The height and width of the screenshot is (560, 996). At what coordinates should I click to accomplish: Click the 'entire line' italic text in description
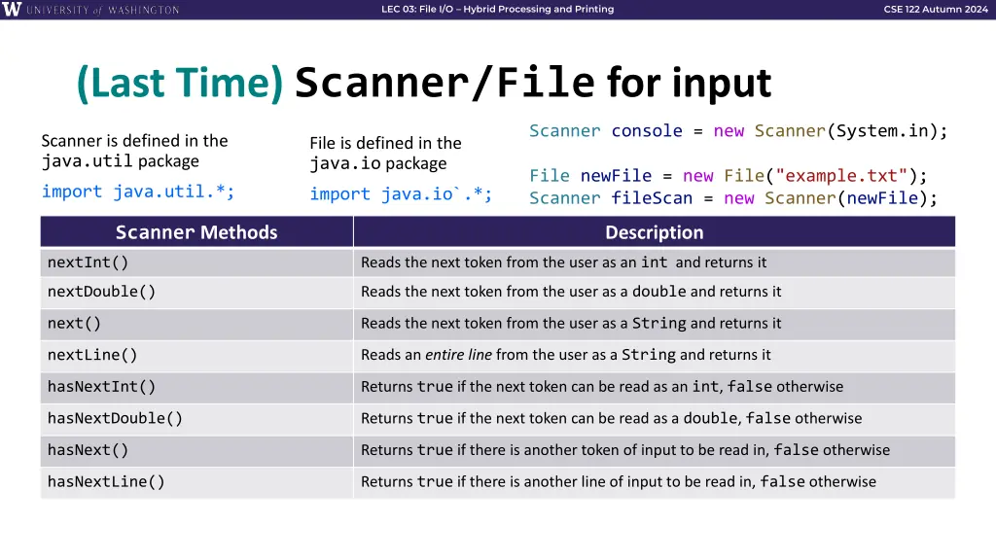458,355
